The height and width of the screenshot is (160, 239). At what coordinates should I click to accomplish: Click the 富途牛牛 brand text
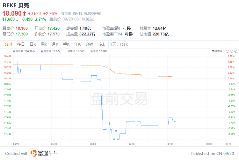point(48,153)
